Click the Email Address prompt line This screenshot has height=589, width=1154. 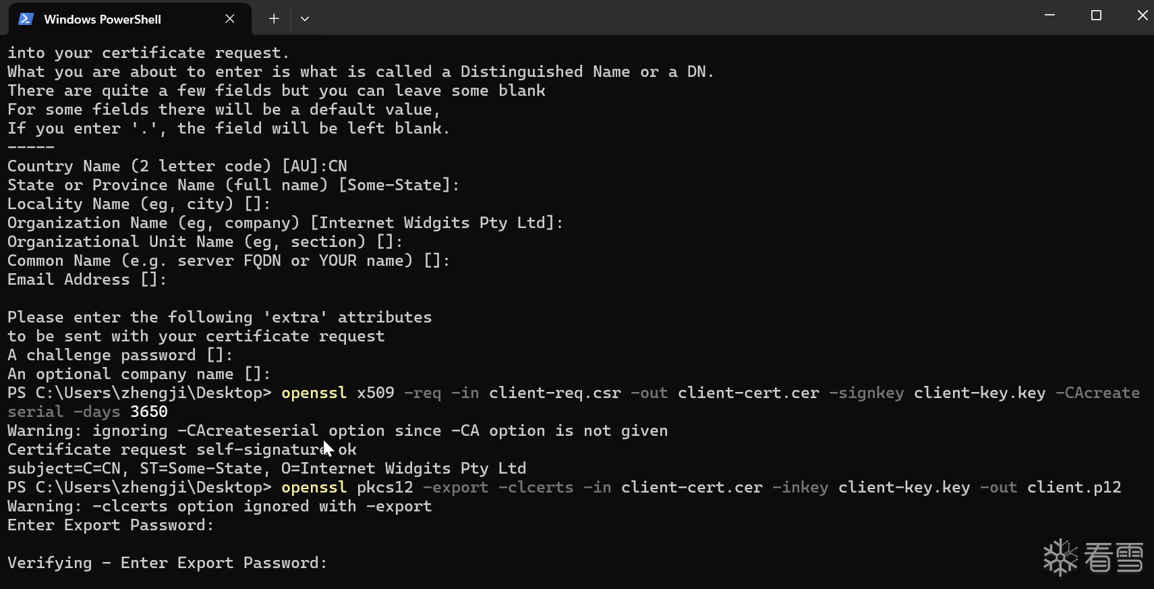86,279
